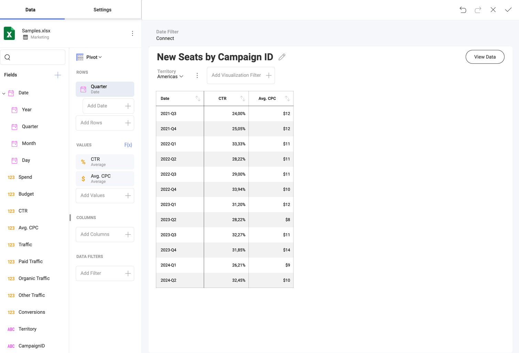Click the View Data button
519x353 pixels.
(485, 57)
